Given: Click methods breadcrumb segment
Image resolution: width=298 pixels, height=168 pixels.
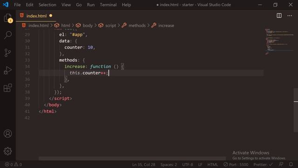Looking at the screenshot, I should click(137, 26).
